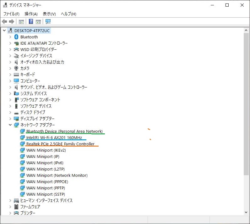Image resolution: width=250 pixels, height=224 pixels.
Task: Expand the ヒューマン インターフェイス デバイス category
Action: pyautogui.click(x=10, y=200)
